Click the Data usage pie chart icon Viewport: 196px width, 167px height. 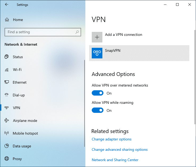[x=7, y=146]
